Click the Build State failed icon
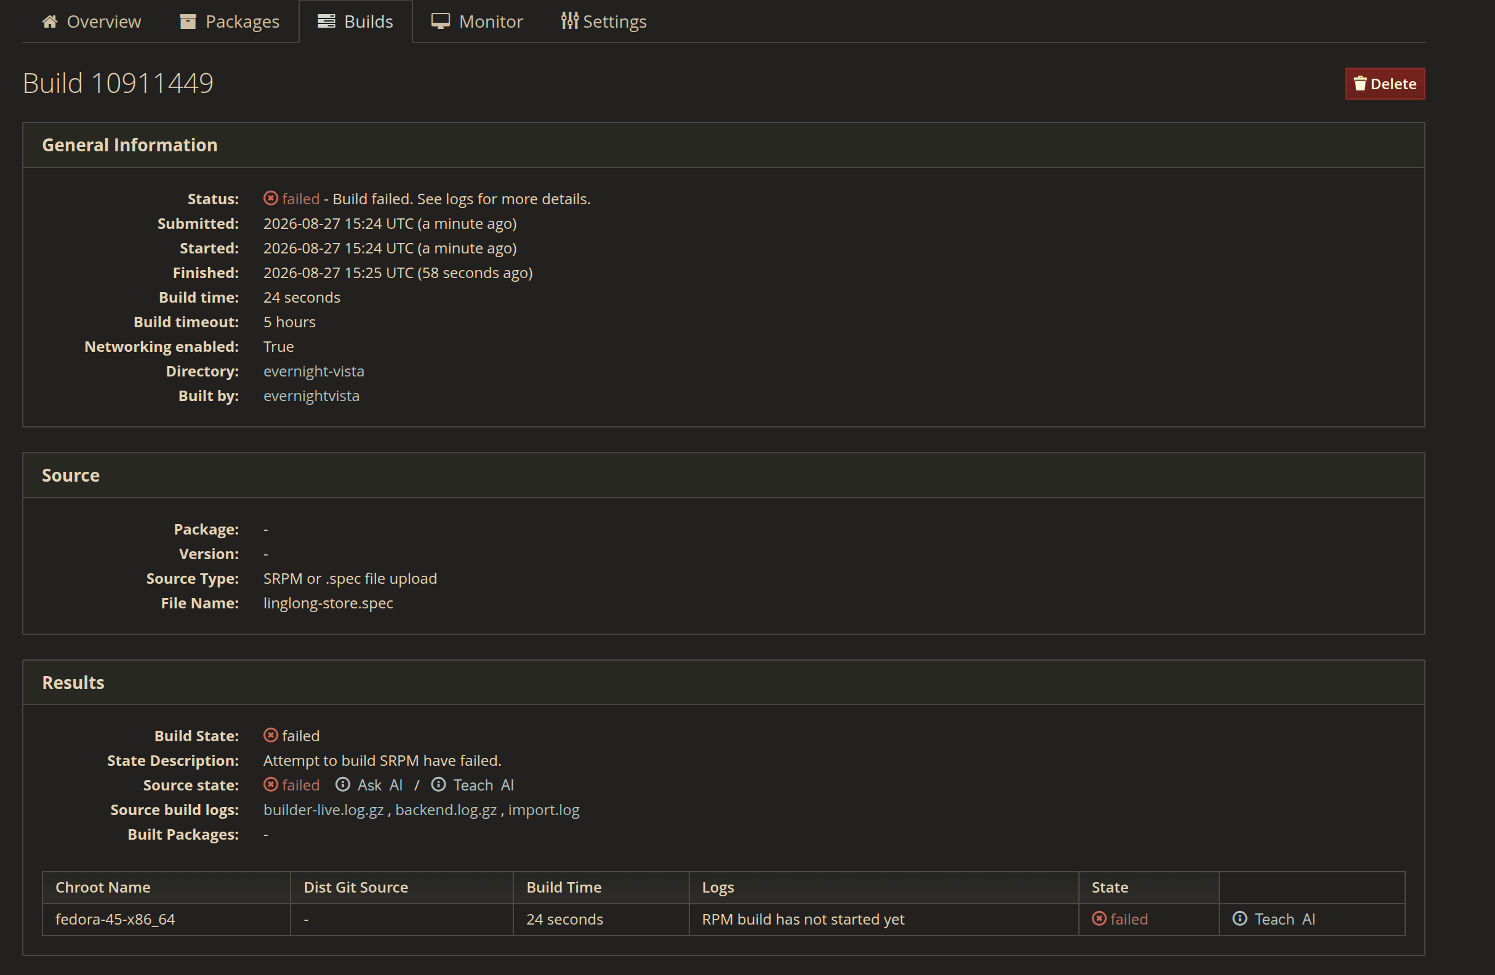The height and width of the screenshot is (975, 1495). (x=271, y=735)
